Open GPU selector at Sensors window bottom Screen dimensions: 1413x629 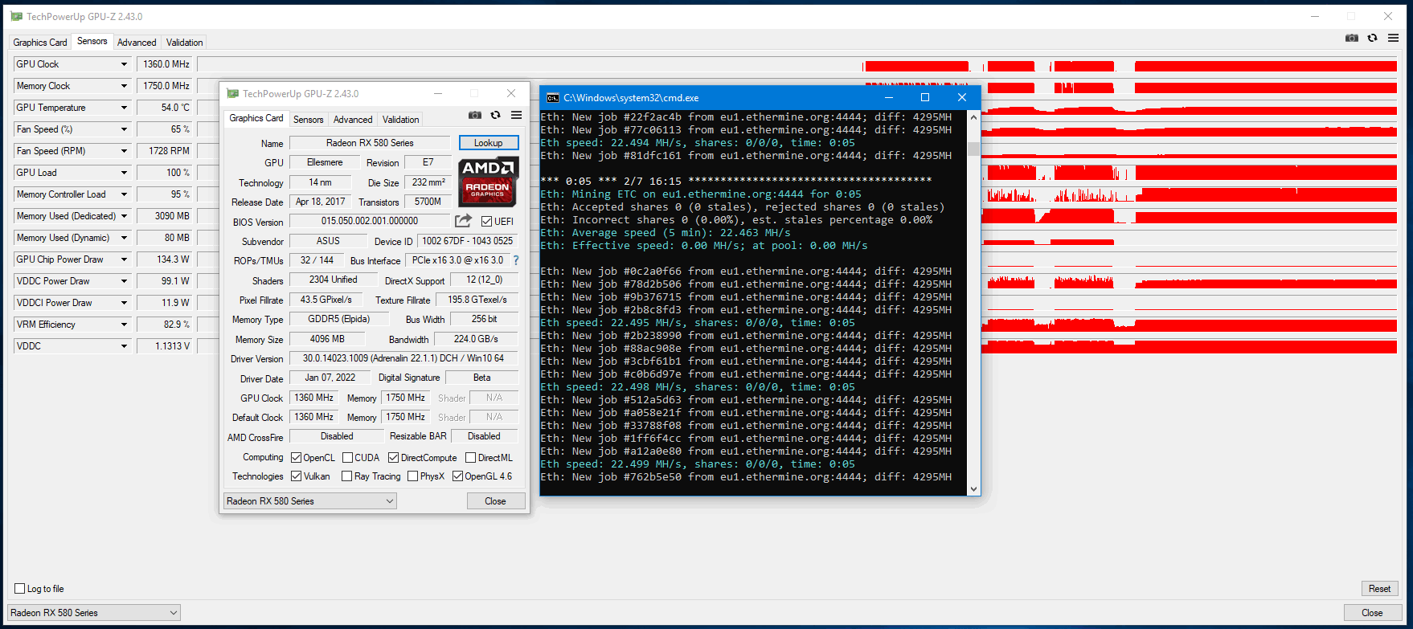click(x=94, y=612)
